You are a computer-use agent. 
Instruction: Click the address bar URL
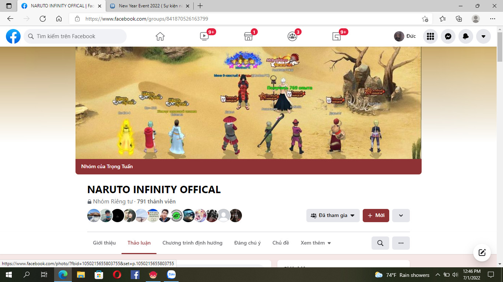(x=147, y=19)
